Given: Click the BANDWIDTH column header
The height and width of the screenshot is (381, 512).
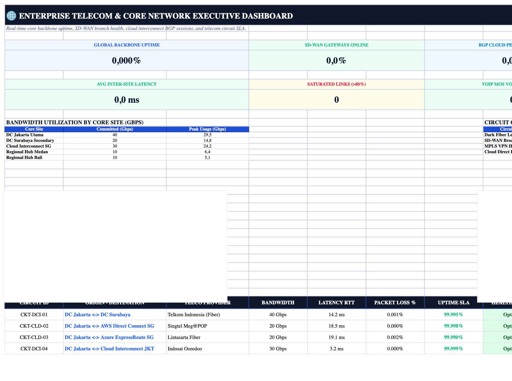Looking at the screenshot, I should point(278,302).
